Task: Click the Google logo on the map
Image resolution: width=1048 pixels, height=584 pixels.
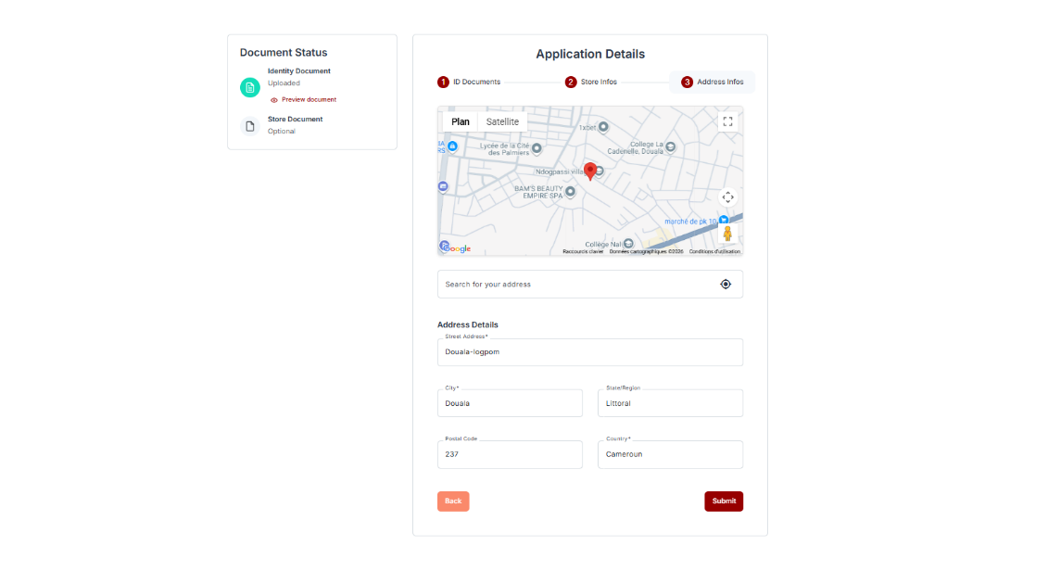Action: [455, 248]
